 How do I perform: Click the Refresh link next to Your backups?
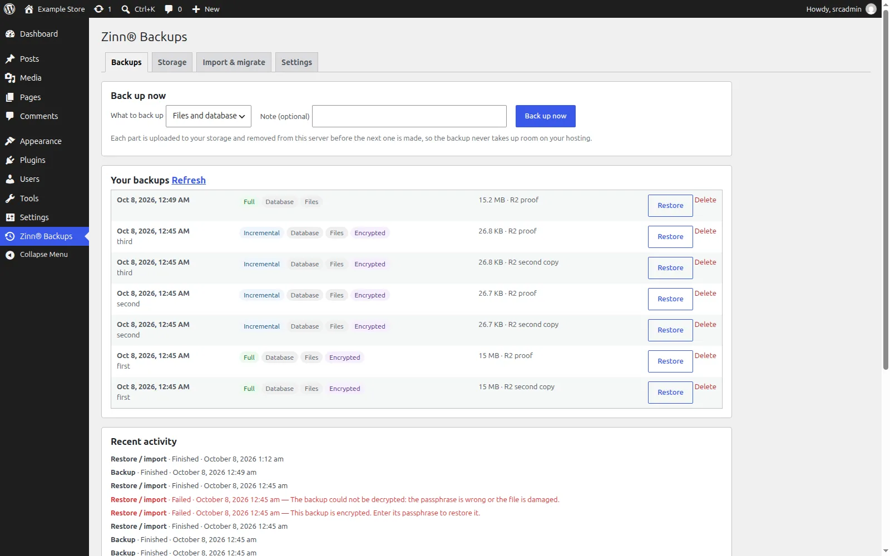tap(189, 180)
